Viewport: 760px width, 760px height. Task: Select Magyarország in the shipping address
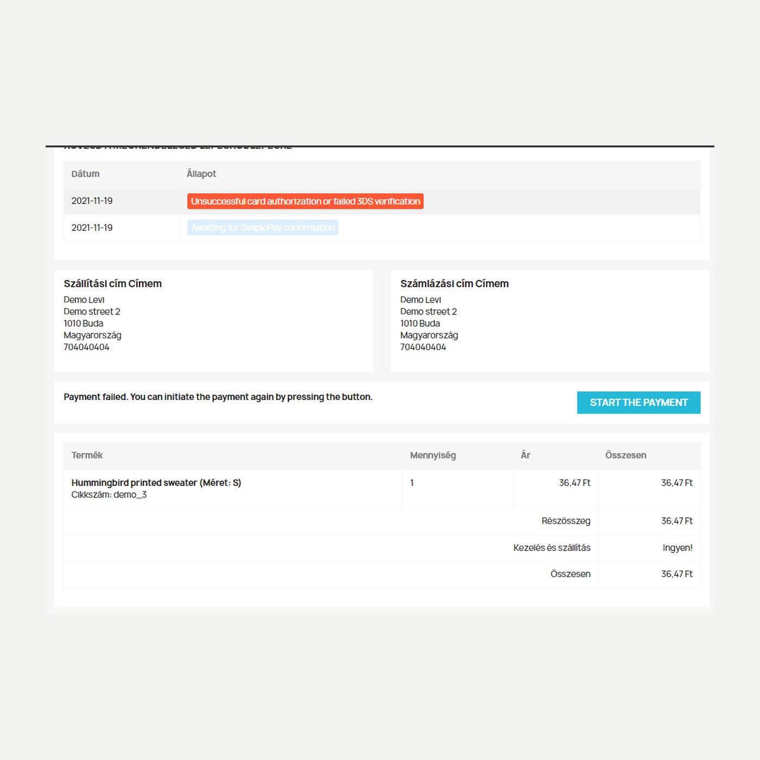pos(92,335)
